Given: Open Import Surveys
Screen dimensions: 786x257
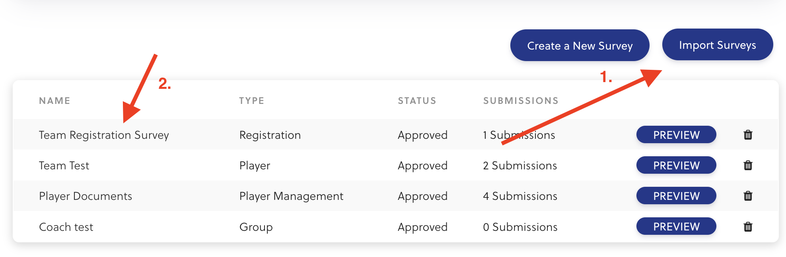Looking at the screenshot, I should (x=717, y=45).
